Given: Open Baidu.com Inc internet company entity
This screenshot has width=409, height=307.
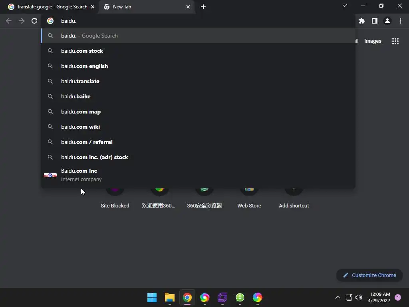Looking at the screenshot, I should tap(198, 175).
